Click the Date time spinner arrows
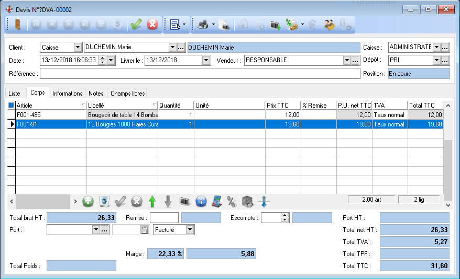The image size is (460, 279). coord(102,61)
